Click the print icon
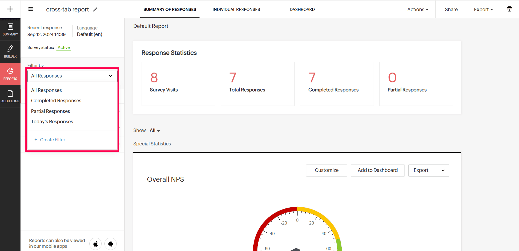The width and height of the screenshot is (519, 251). tap(509, 9)
